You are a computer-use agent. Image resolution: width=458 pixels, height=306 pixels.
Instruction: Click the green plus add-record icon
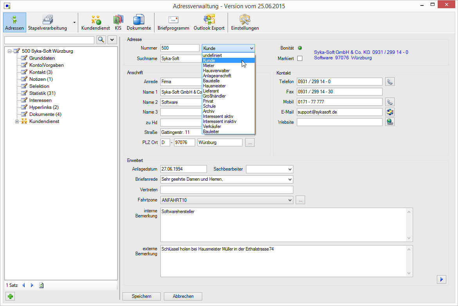11,296
